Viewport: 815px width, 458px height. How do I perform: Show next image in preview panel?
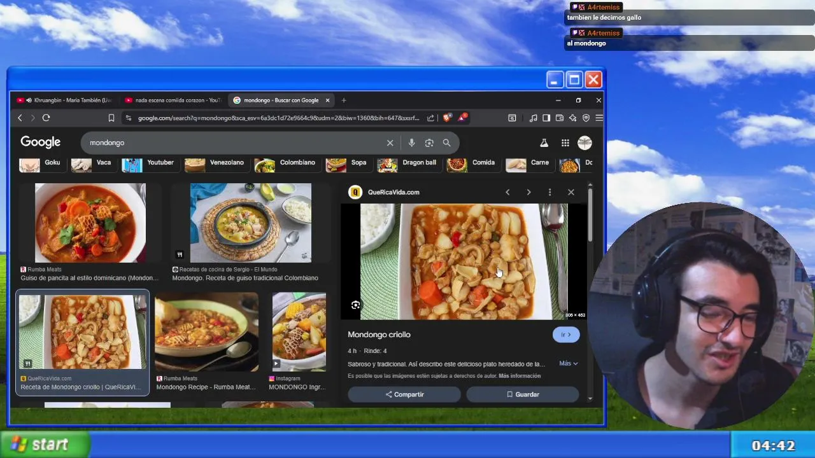[x=528, y=192]
